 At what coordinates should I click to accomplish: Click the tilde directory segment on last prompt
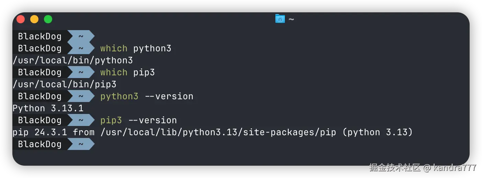(81, 144)
